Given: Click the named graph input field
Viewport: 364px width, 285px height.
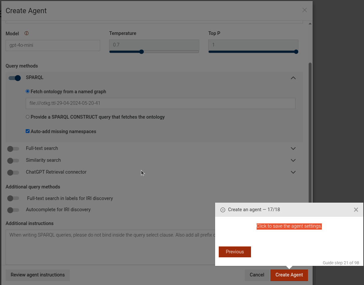Looking at the screenshot, I should pyautogui.click(x=160, y=103).
